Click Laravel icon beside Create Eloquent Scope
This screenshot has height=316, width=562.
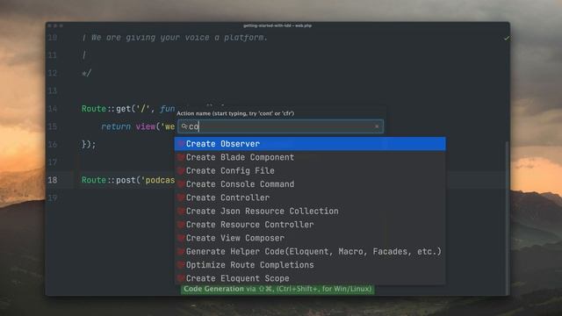181,278
